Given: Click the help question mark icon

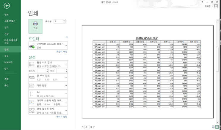Looking at the screenshot, I should [202, 2].
